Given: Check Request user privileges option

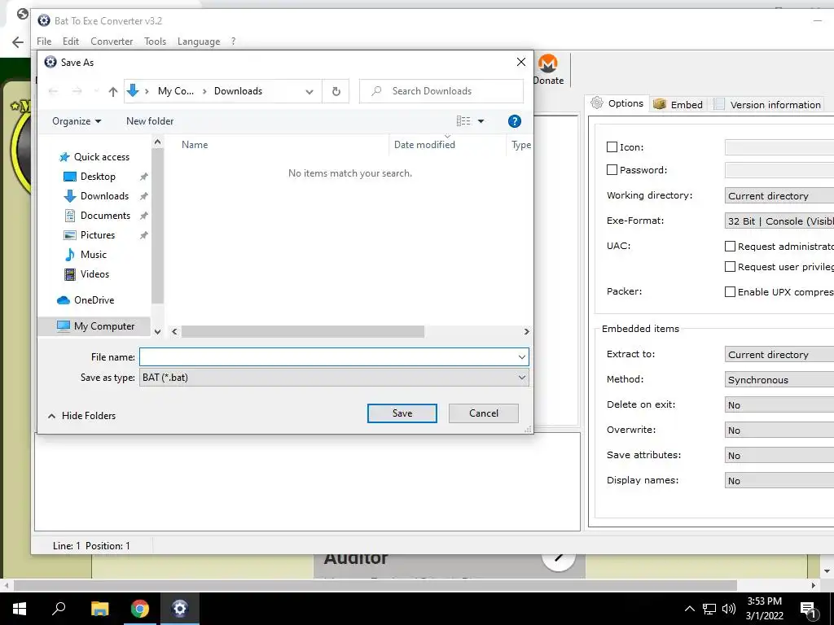Looking at the screenshot, I should (x=731, y=266).
